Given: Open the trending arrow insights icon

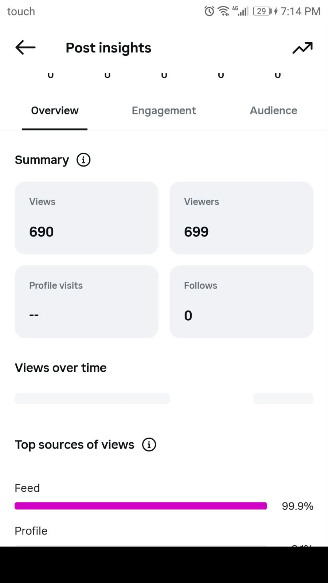Looking at the screenshot, I should [x=302, y=48].
